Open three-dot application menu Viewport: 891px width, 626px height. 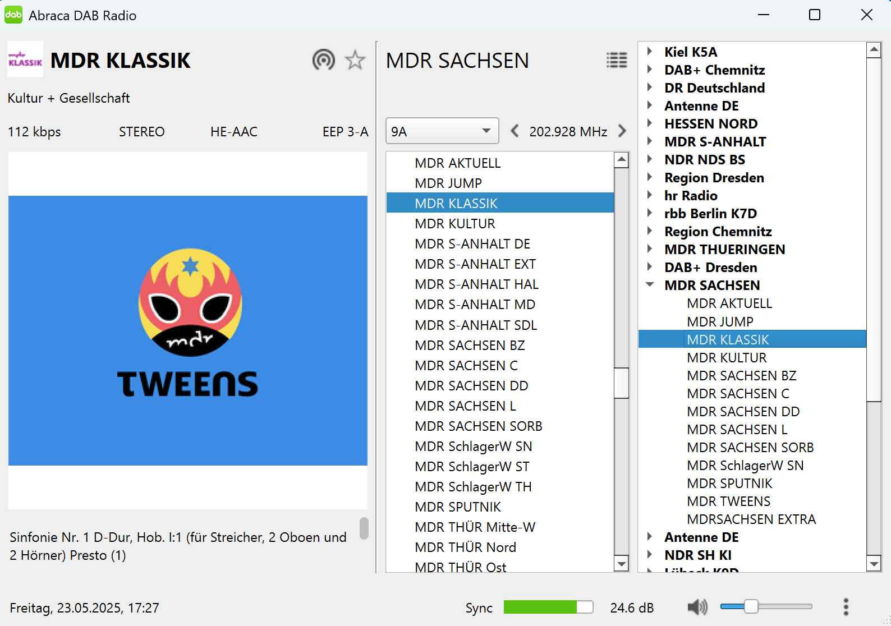(846, 607)
